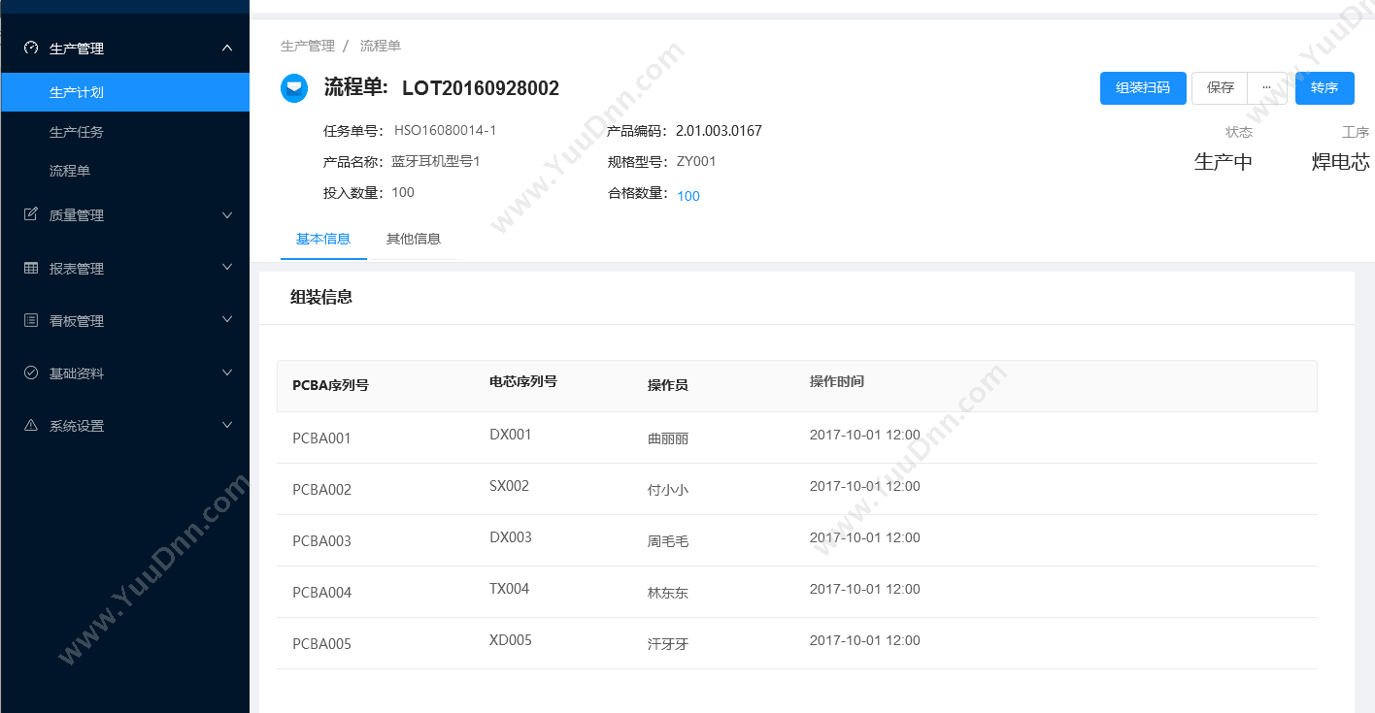1375x713 pixels.
Task: Click the product code 2.01.003.0167
Action: tap(719, 130)
